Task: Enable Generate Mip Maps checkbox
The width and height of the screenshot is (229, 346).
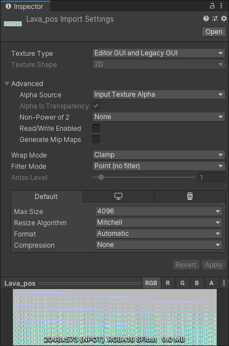Action: click(96, 139)
